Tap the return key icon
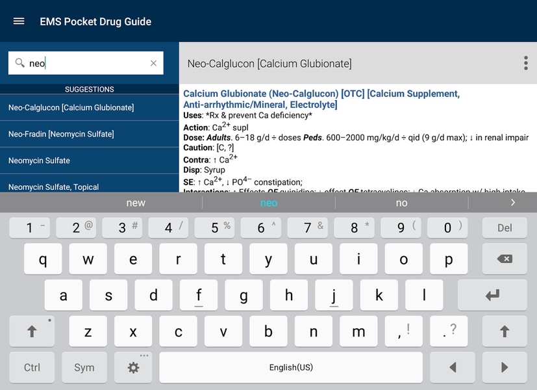Image resolution: width=537 pixels, height=390 pixels. tap(493, 295)
